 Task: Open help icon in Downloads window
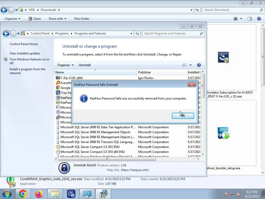click(259, 19)
